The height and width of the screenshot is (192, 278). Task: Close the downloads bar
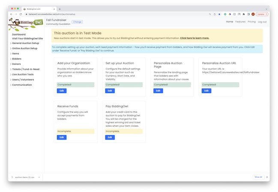pyautogui.click(x=267, y=177)
